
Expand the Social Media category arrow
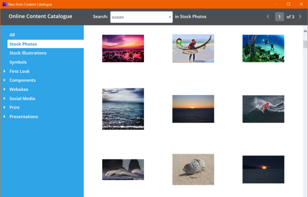[x=5, y=98]
